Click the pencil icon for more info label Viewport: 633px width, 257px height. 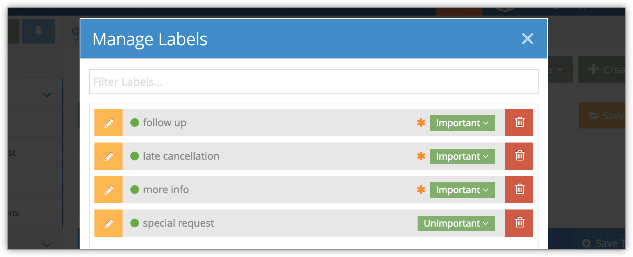(108, 190)
